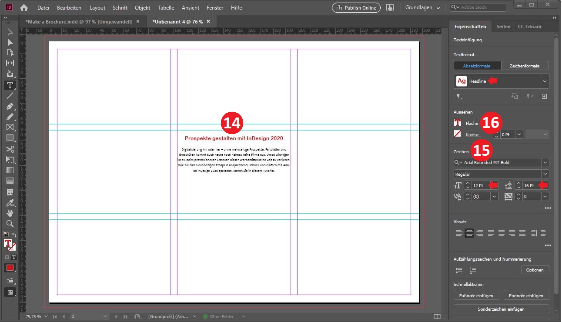This screenshot has width=562, height=322.
Task: Open the Schrift menu
Action: pyautogui.click(x=120, y=8)
